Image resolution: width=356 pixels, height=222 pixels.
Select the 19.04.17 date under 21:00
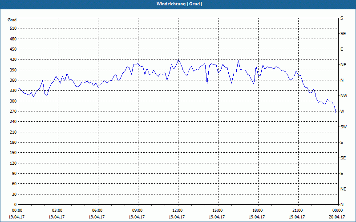(297, 217)
